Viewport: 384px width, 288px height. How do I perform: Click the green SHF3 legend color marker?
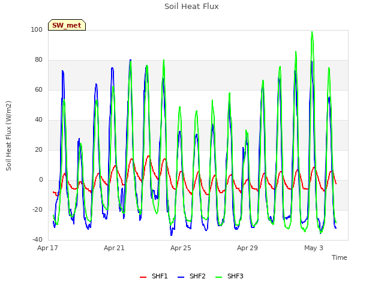pyautogui.click(x=218, y=277)
